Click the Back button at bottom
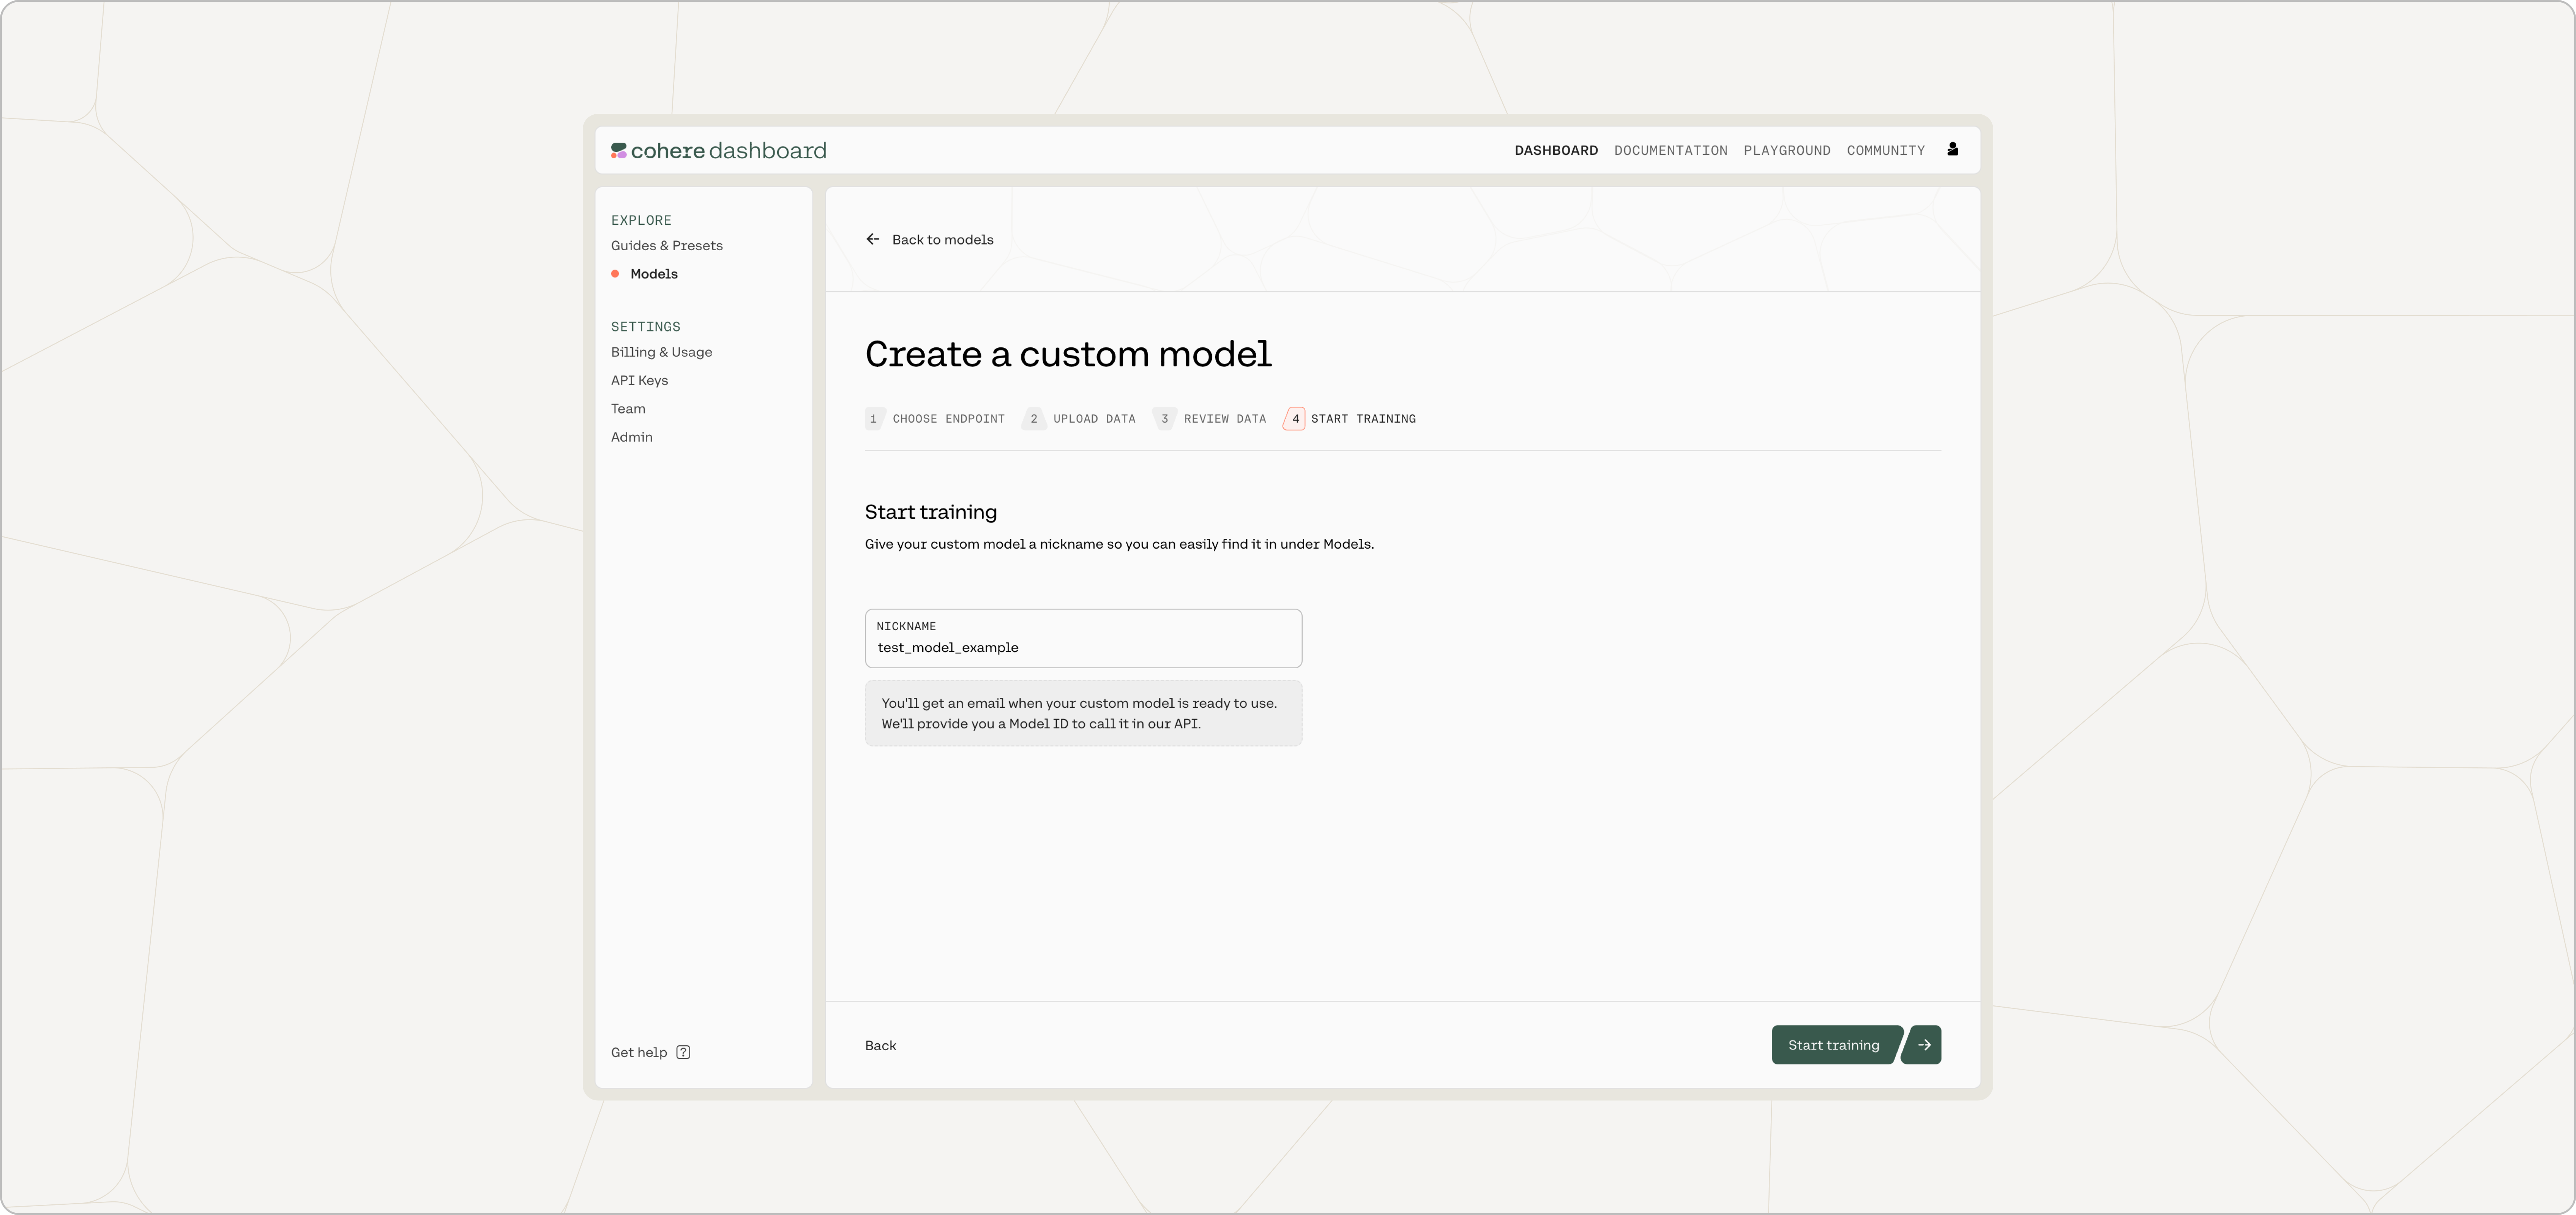The width and height of the screenshot is (2576, 1215). coord(880,1046)
